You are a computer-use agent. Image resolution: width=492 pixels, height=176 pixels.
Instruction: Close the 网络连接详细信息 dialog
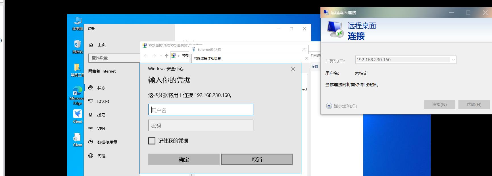point(306,58)
